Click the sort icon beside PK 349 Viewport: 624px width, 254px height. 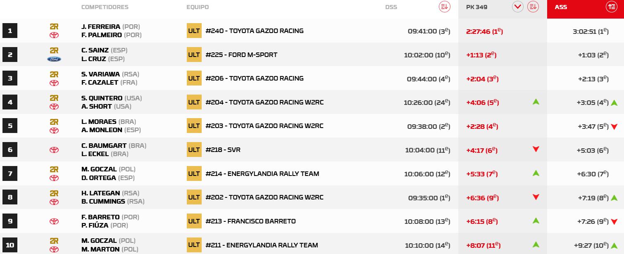tap(533, 7)
